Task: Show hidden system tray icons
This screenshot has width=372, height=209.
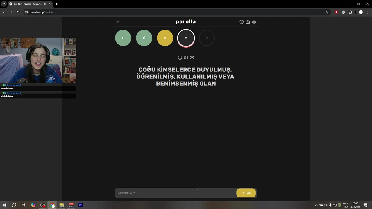Action: click(x=316, y=205)
